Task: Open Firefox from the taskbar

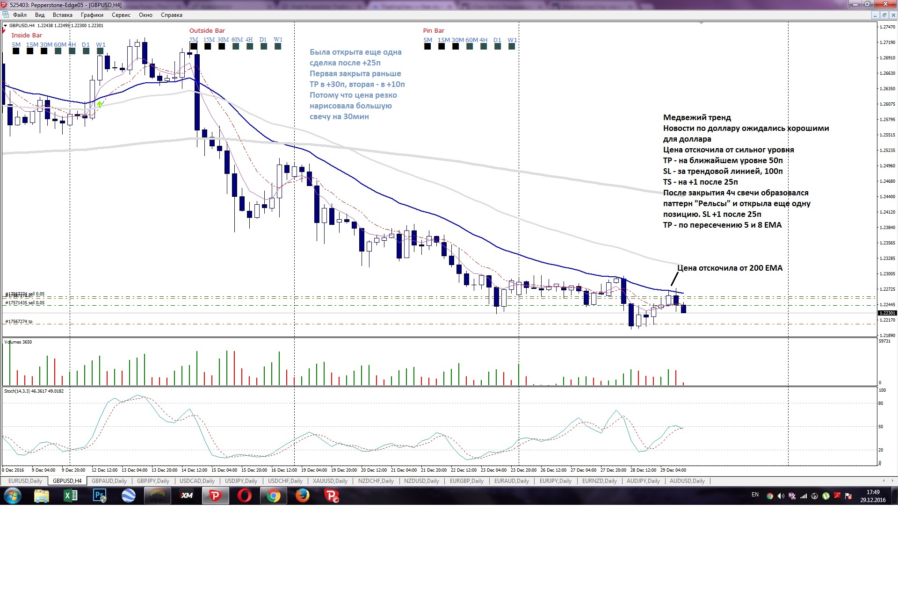Action: 303,495
